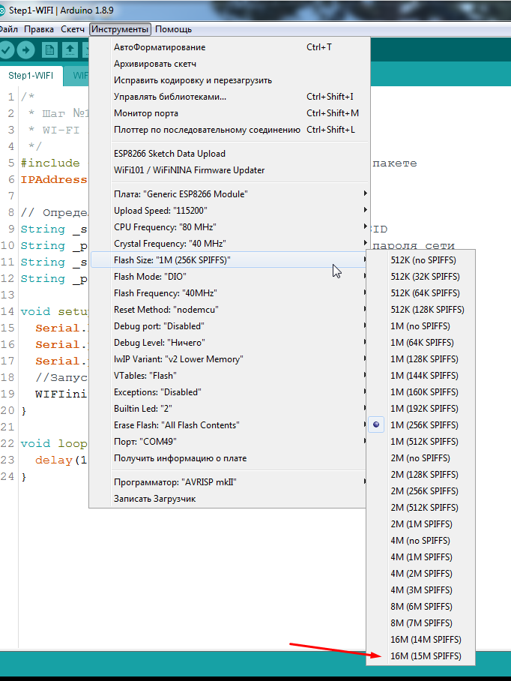The height and width of the screenshot is (681, 511).
Task: Open the Правка menu
Action: click(x=39, y=29)
